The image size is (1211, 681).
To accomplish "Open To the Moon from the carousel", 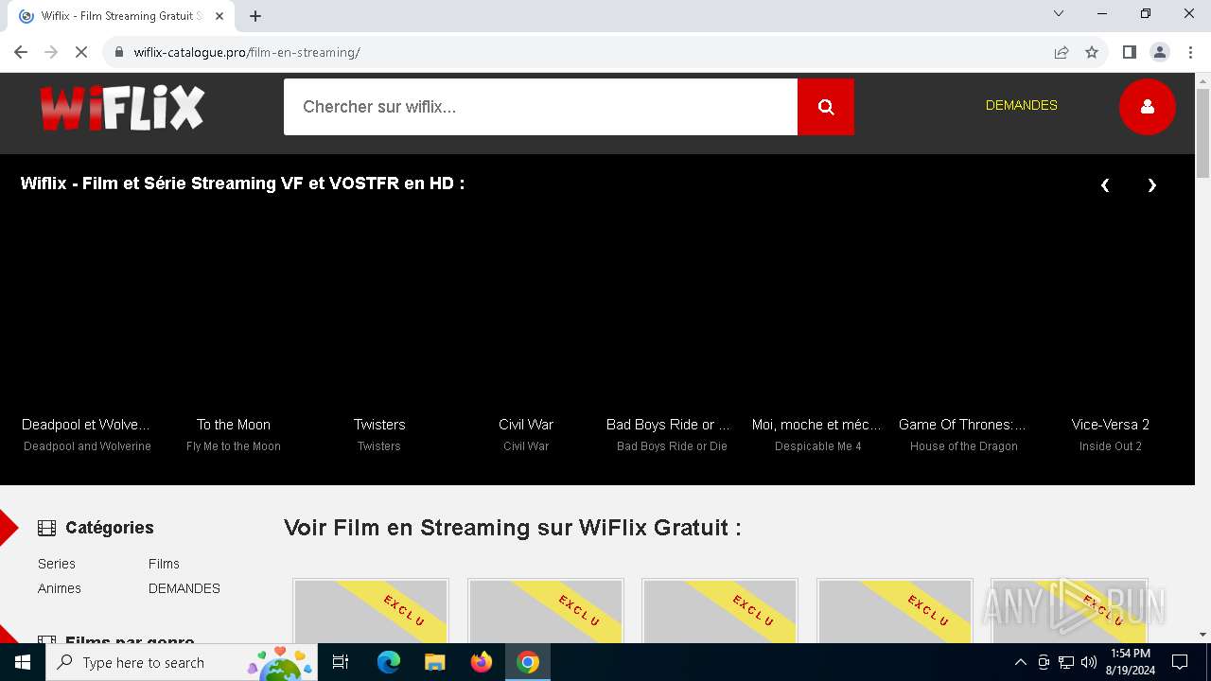I will point(234,425).
